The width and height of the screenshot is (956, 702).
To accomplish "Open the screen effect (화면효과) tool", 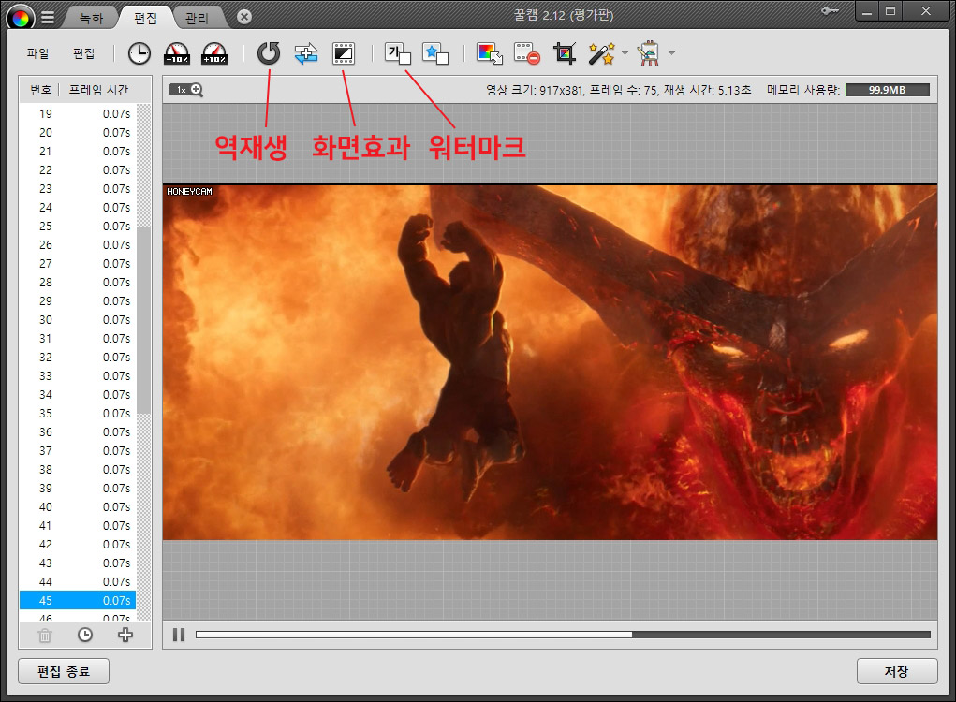I will (343, 54).
